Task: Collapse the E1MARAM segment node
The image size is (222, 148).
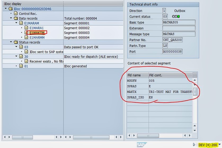Action: [16, 23]
